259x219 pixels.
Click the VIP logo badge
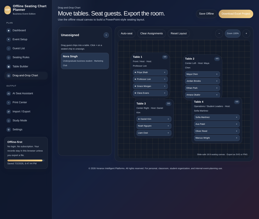[x=7, y=10]
